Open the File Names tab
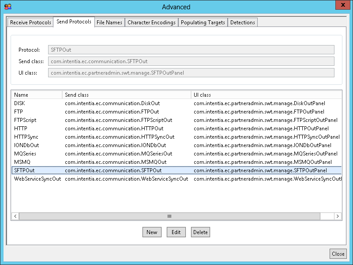353x265 pixels. [x=109, y=23]
